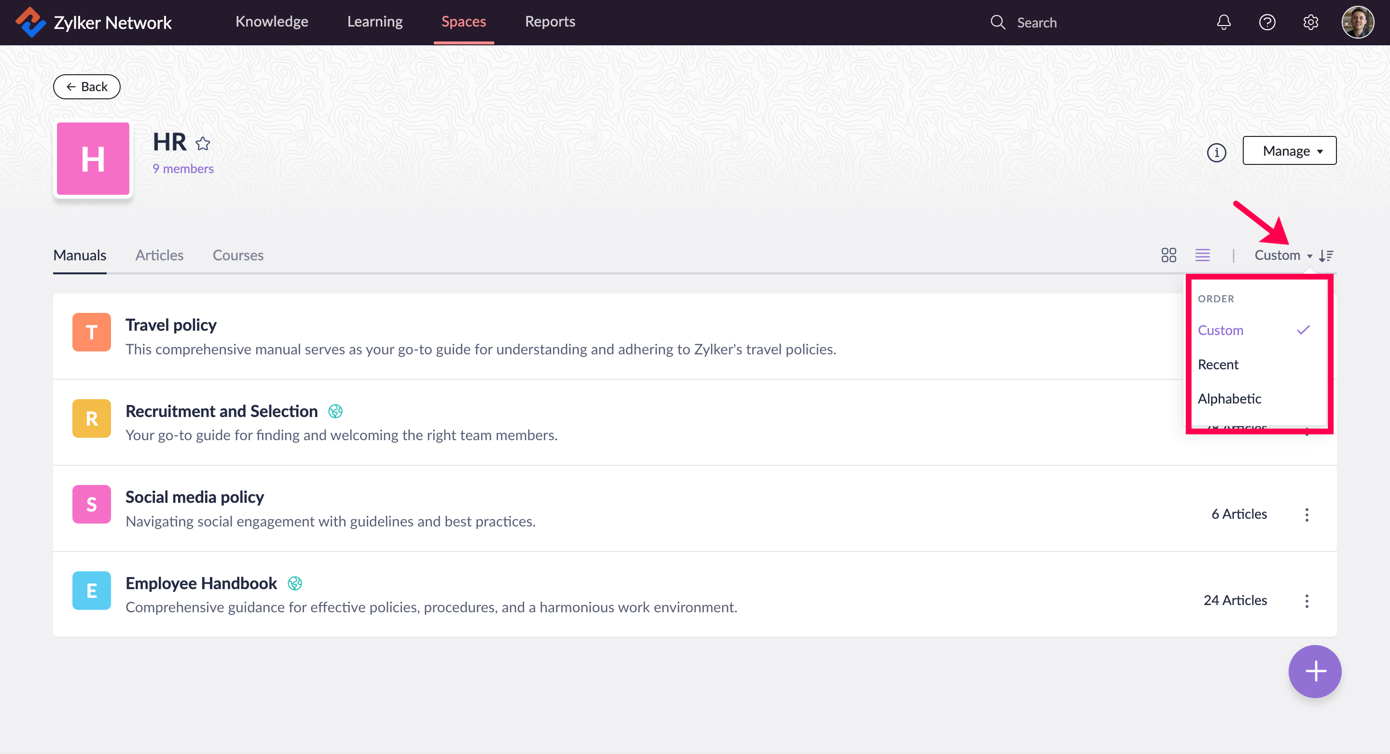The image size is (1390, 754).
Task: Open the help question mark icon
Action: coord(1267,22)
